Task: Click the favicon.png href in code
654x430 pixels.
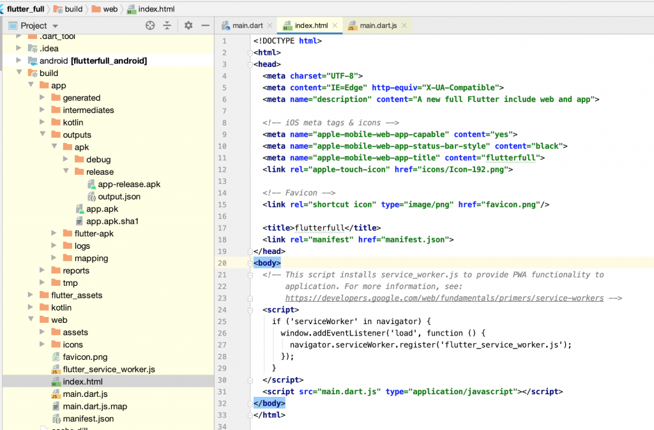Action: (x=510, y=205)
